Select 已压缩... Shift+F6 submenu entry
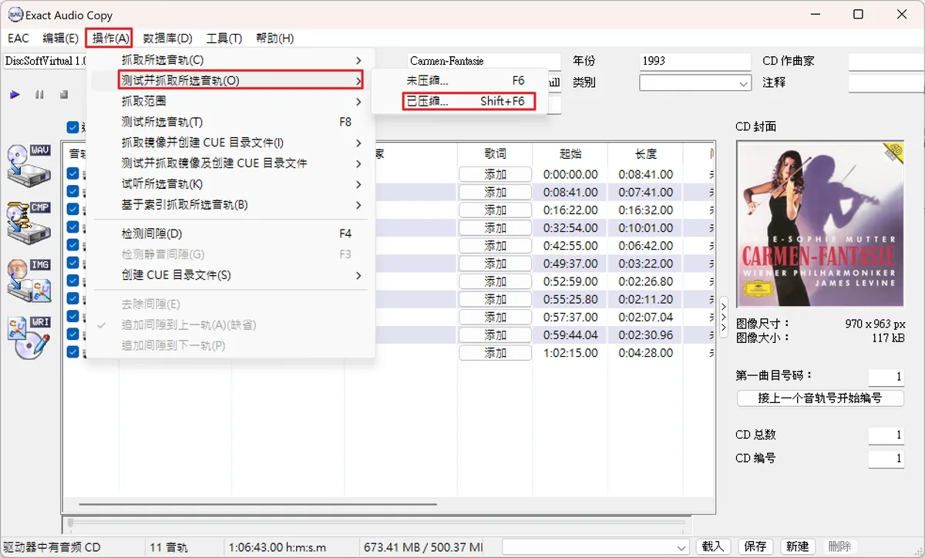 (469, 101)
